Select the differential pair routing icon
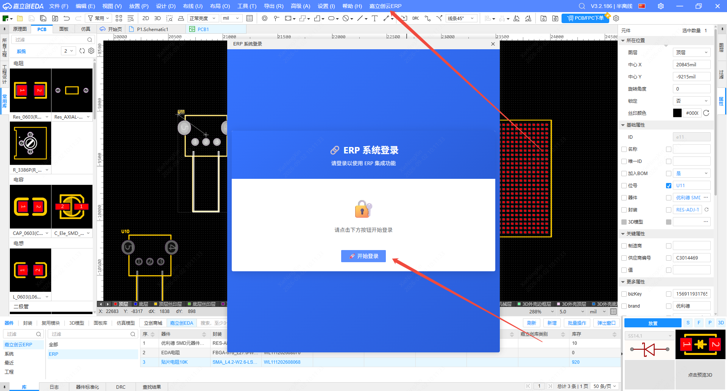Viewport: 727px width, 391px height. [439, 18]
